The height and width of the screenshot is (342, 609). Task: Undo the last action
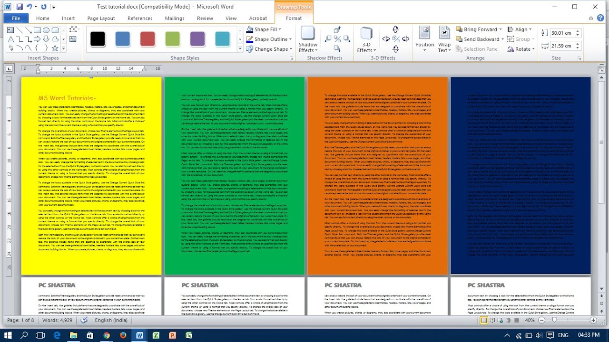pos(30,7)
